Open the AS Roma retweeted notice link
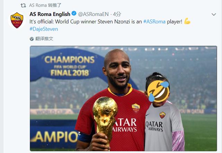Viewport: 222px width, 153px height. coord(45,6)
